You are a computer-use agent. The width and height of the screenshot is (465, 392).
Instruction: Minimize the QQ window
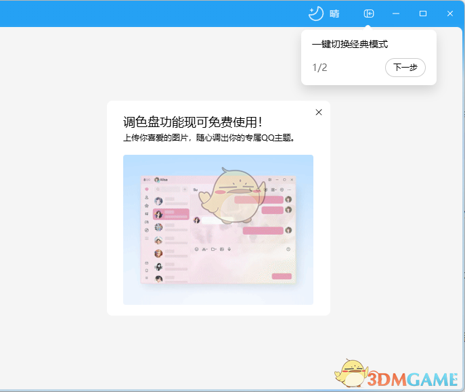pos(396,14)
